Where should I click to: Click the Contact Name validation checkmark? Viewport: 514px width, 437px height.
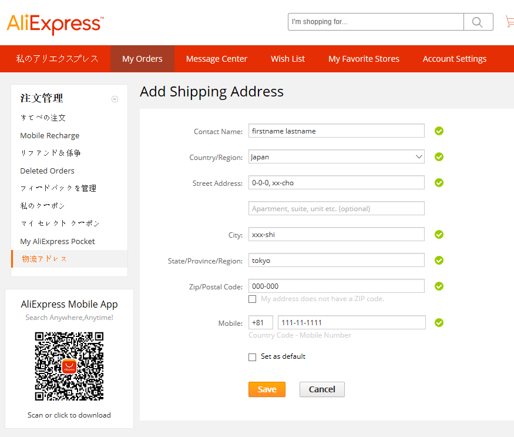439,131
